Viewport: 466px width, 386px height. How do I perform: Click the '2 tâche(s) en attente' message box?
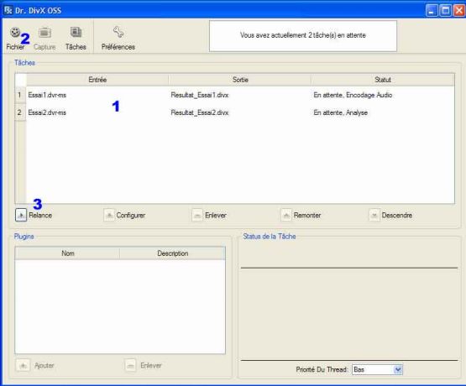pyautogui.click(x=303, y=36)
